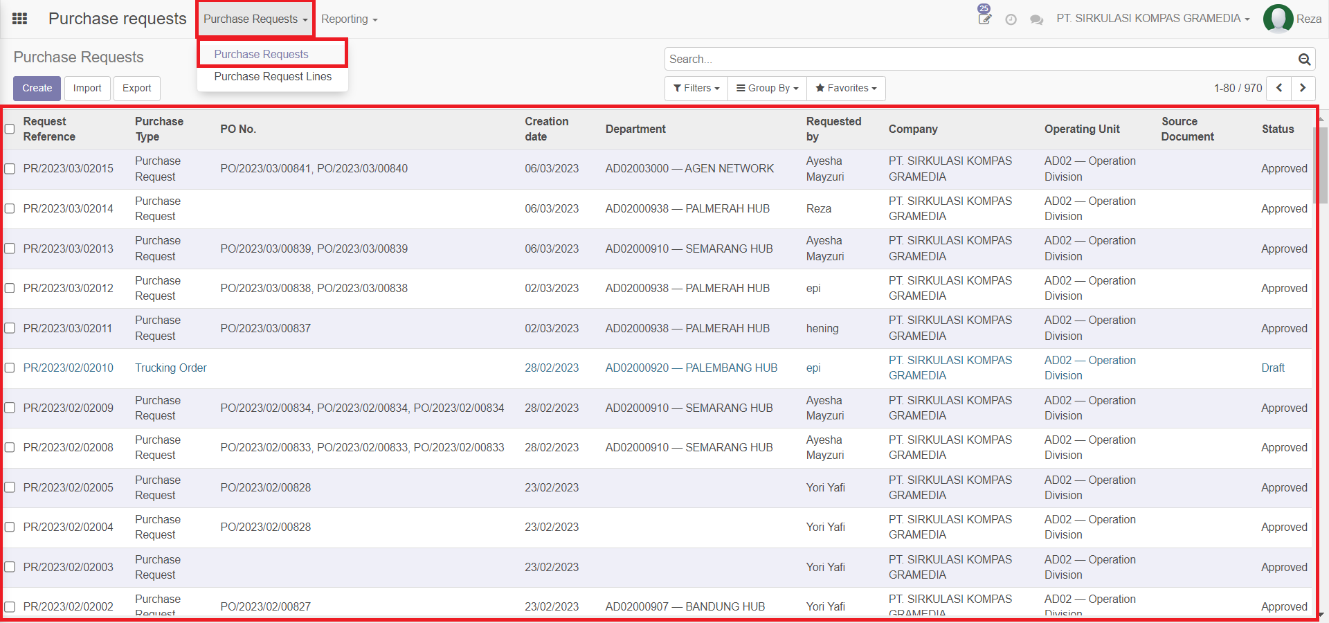Open the apps grid menu icon

pyautogui.click(x=20, y=19)
